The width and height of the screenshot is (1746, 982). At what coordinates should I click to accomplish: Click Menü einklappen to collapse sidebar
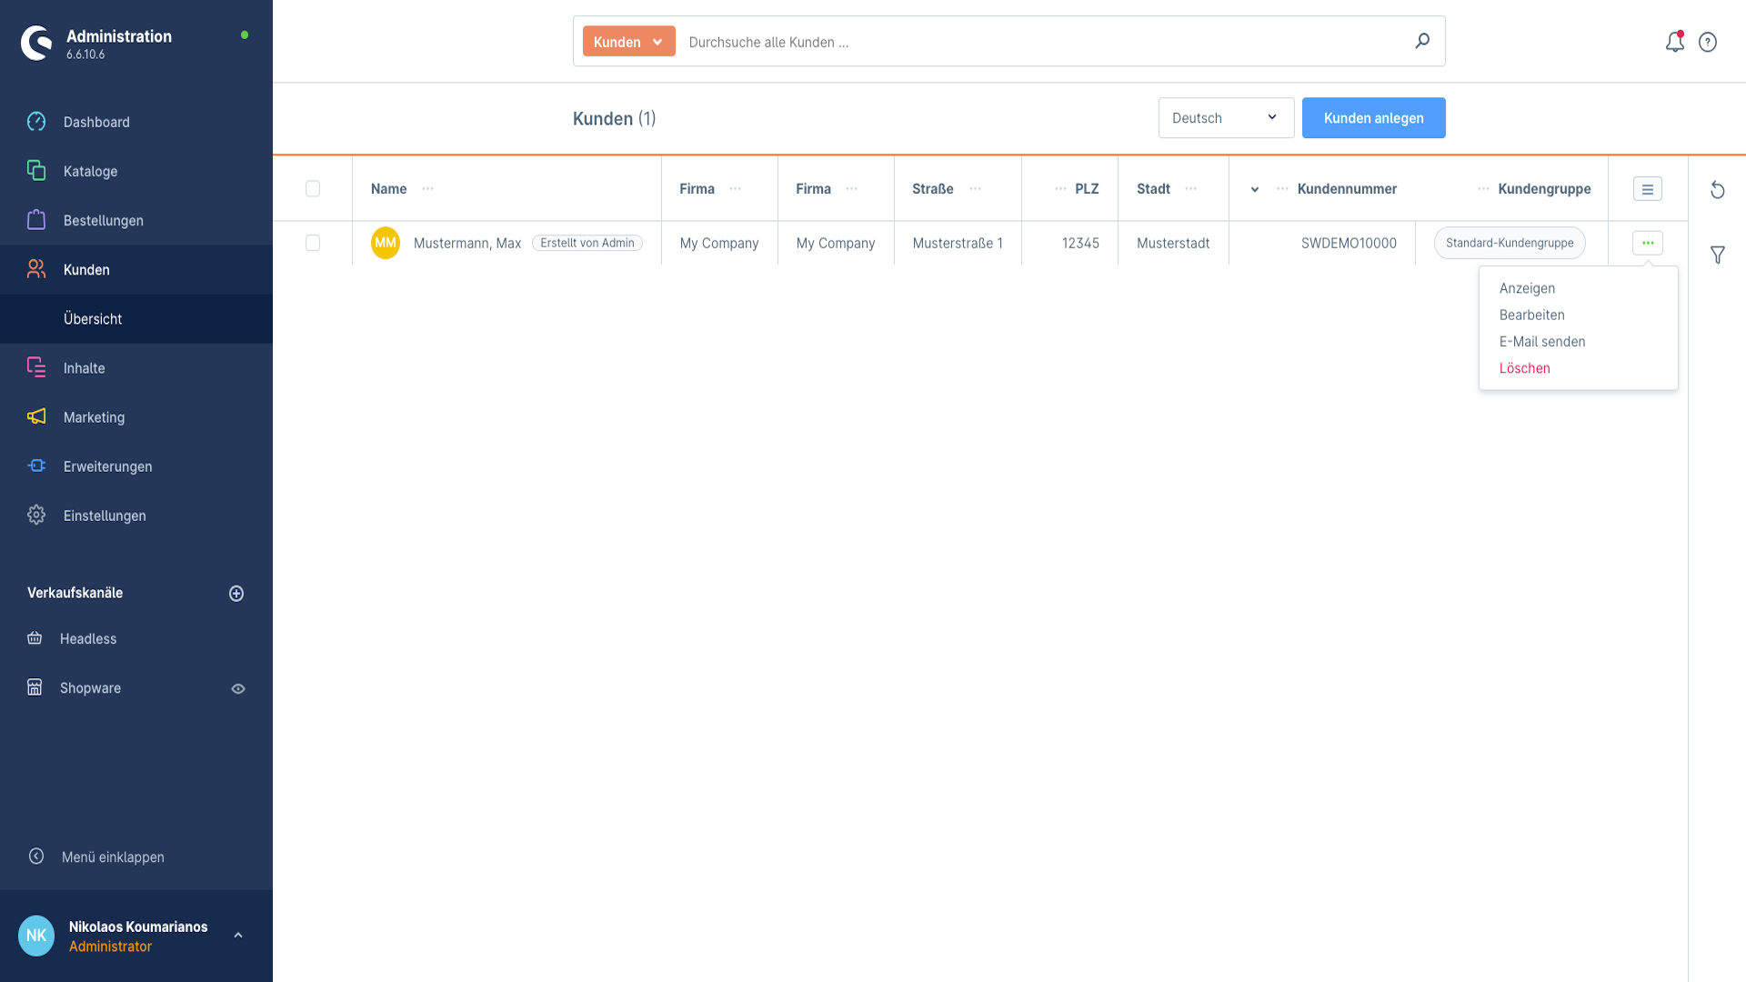[113, 857]
